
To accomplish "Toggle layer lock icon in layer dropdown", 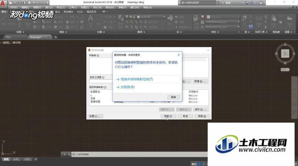I will tap(134, 17).
